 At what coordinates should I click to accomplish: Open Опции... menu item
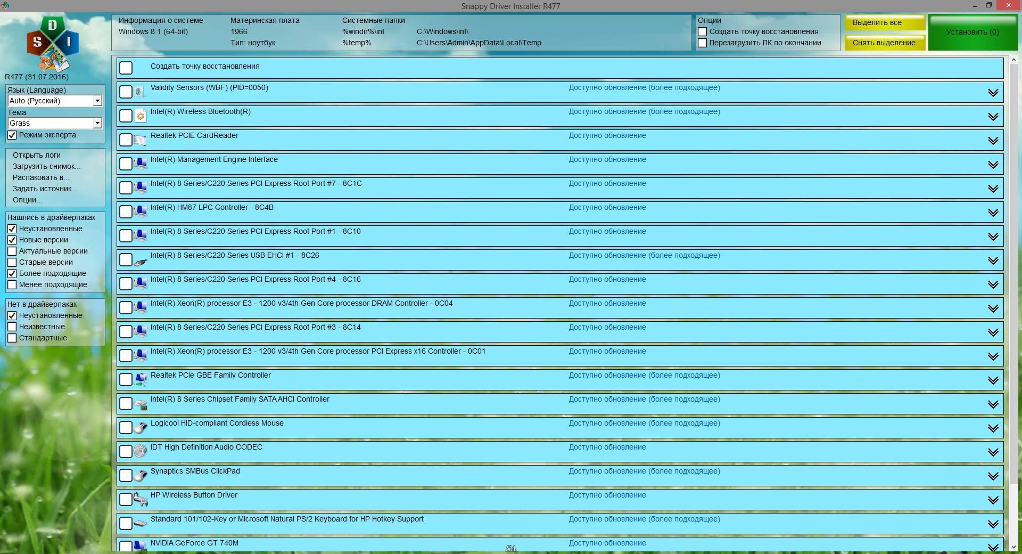tap(28, 200)
